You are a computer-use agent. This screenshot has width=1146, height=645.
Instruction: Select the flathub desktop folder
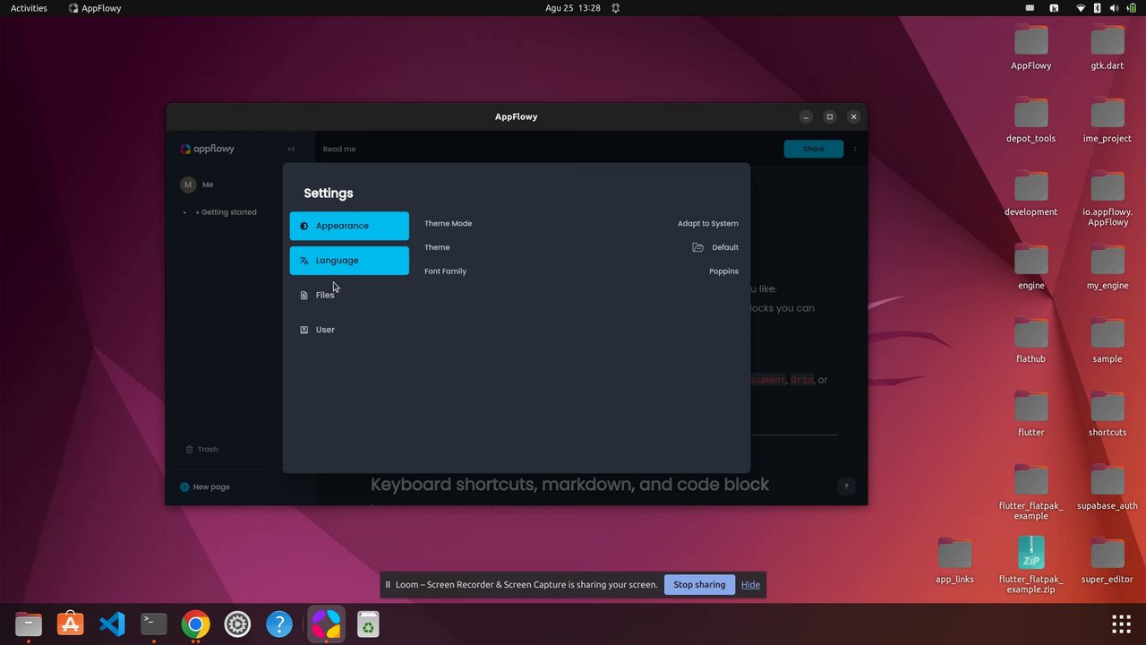1031,341
